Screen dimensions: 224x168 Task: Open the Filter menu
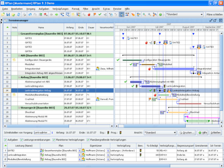coord(85,8)
